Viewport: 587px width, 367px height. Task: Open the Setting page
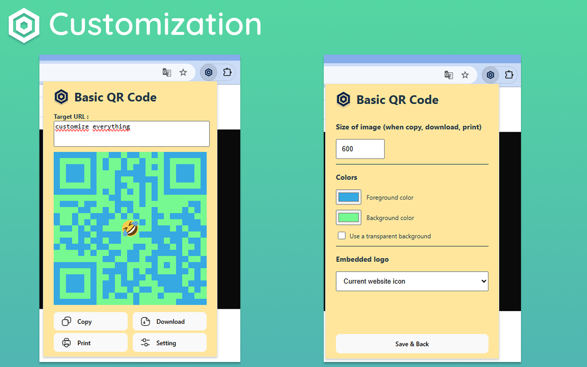click(x=170, y=343)
